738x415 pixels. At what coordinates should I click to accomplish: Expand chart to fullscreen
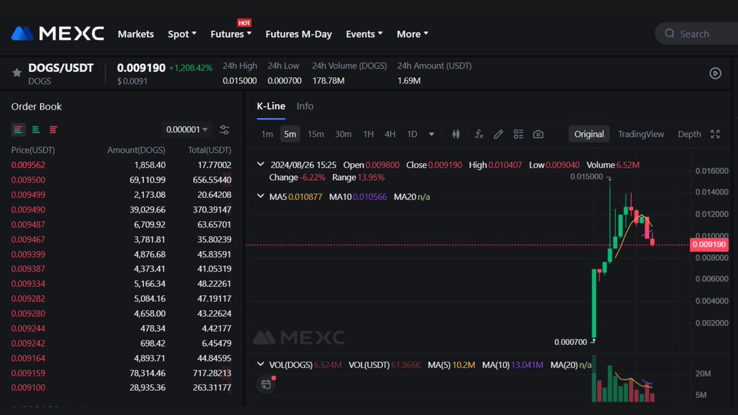pos(715,134)
